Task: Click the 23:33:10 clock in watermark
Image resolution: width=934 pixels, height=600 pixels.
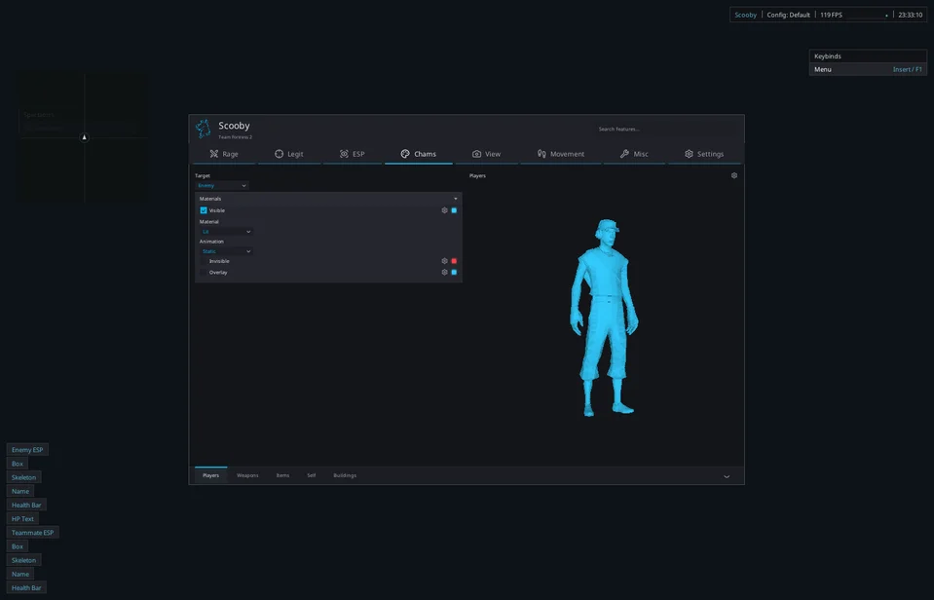Action: [911, 15]
